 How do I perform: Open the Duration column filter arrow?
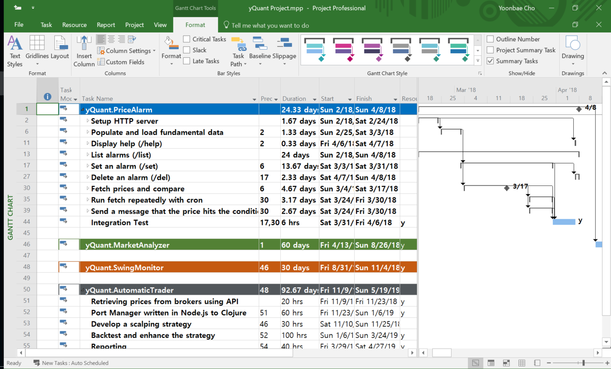[315, 99]
